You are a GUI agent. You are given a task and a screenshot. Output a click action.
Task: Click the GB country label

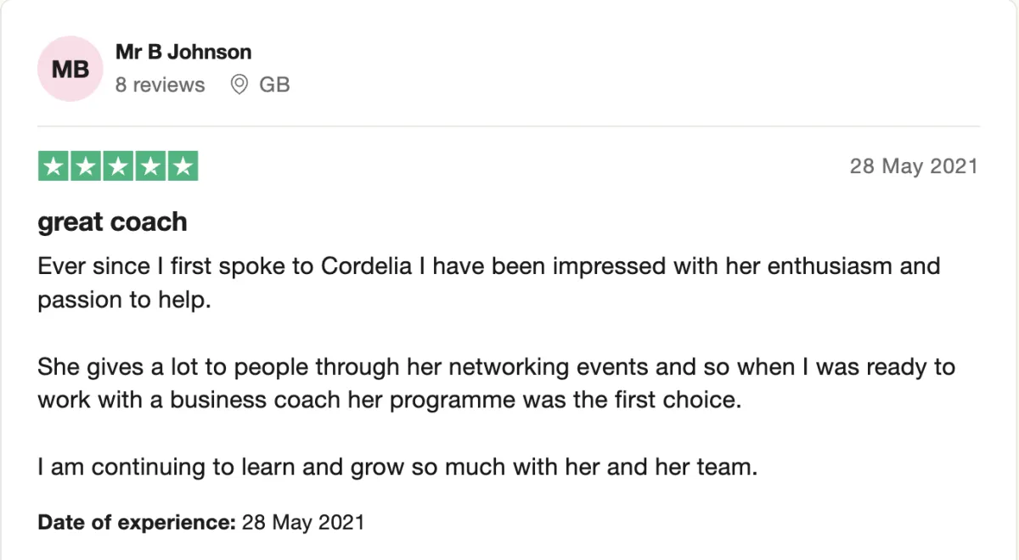pyautogui.click(x=274, y=85)
